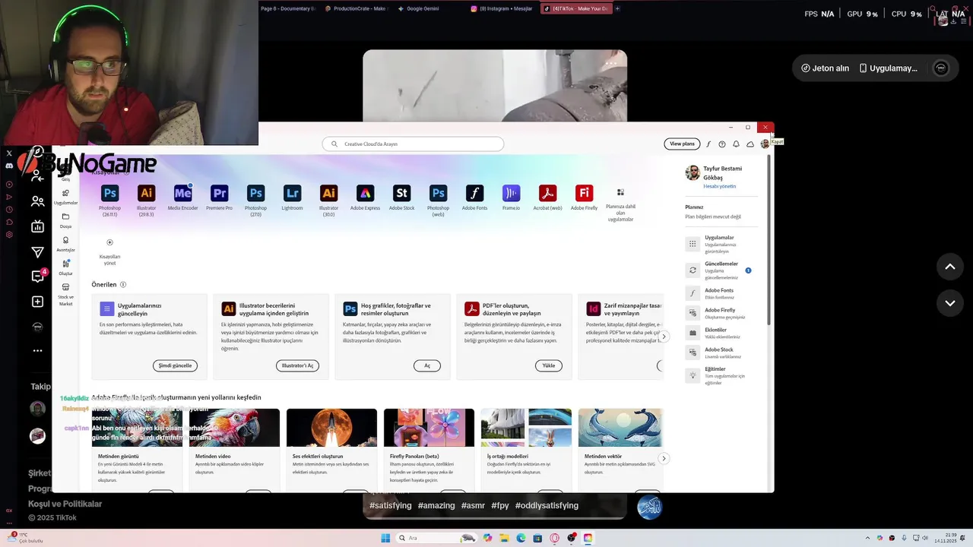Switch to Instagram Mesajlar browser tab
Viewport: 973px width, 547px height.
pyautogui.click(x=502, y=8)
